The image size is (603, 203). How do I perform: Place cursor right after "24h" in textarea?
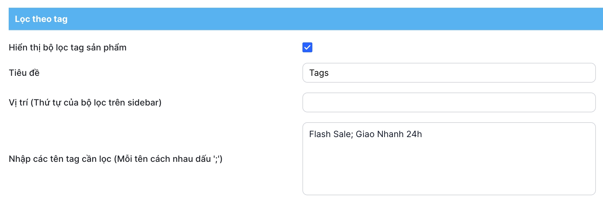click(422, 134)
